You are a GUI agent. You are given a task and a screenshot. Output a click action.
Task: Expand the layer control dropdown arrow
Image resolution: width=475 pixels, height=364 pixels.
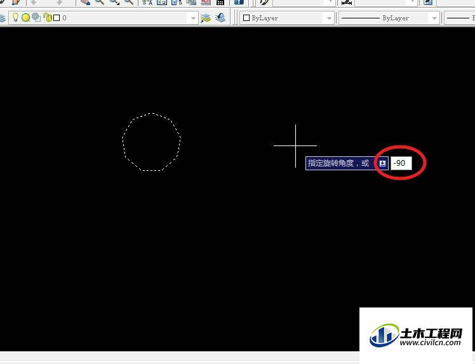(x=193, y=18)
